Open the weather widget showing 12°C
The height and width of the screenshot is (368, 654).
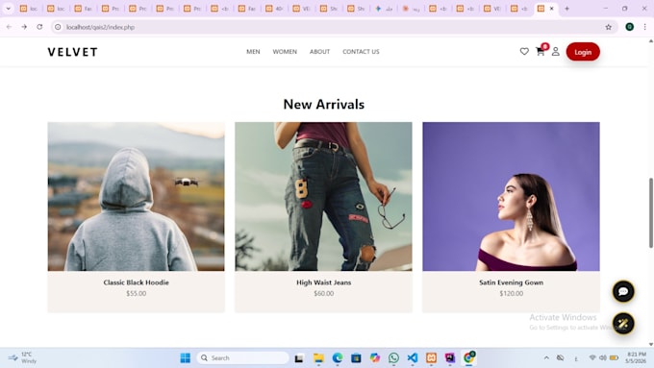pyautogui.click(x=22, y=357)
